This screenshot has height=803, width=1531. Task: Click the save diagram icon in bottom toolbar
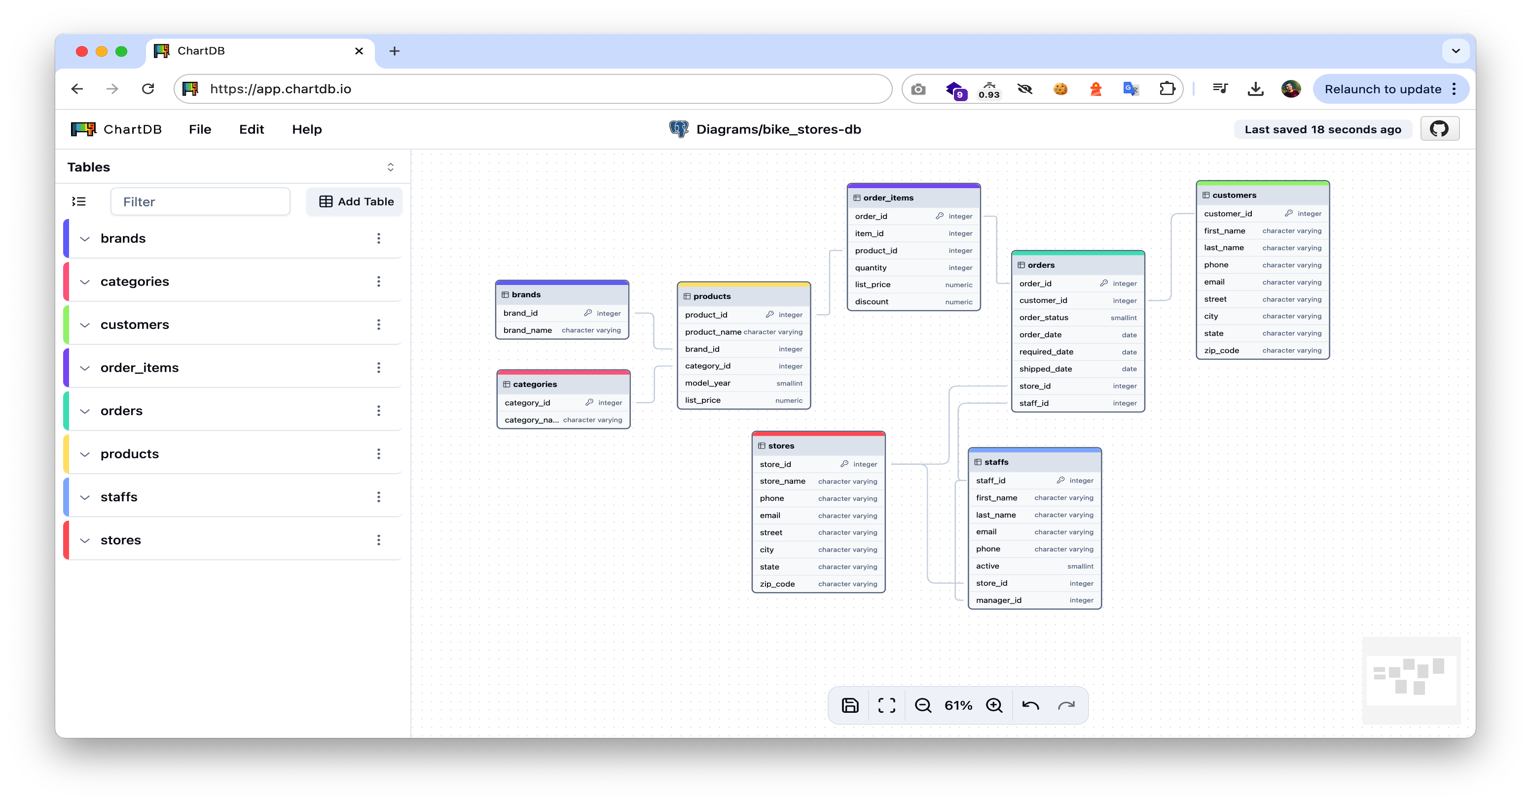point(850,705)
